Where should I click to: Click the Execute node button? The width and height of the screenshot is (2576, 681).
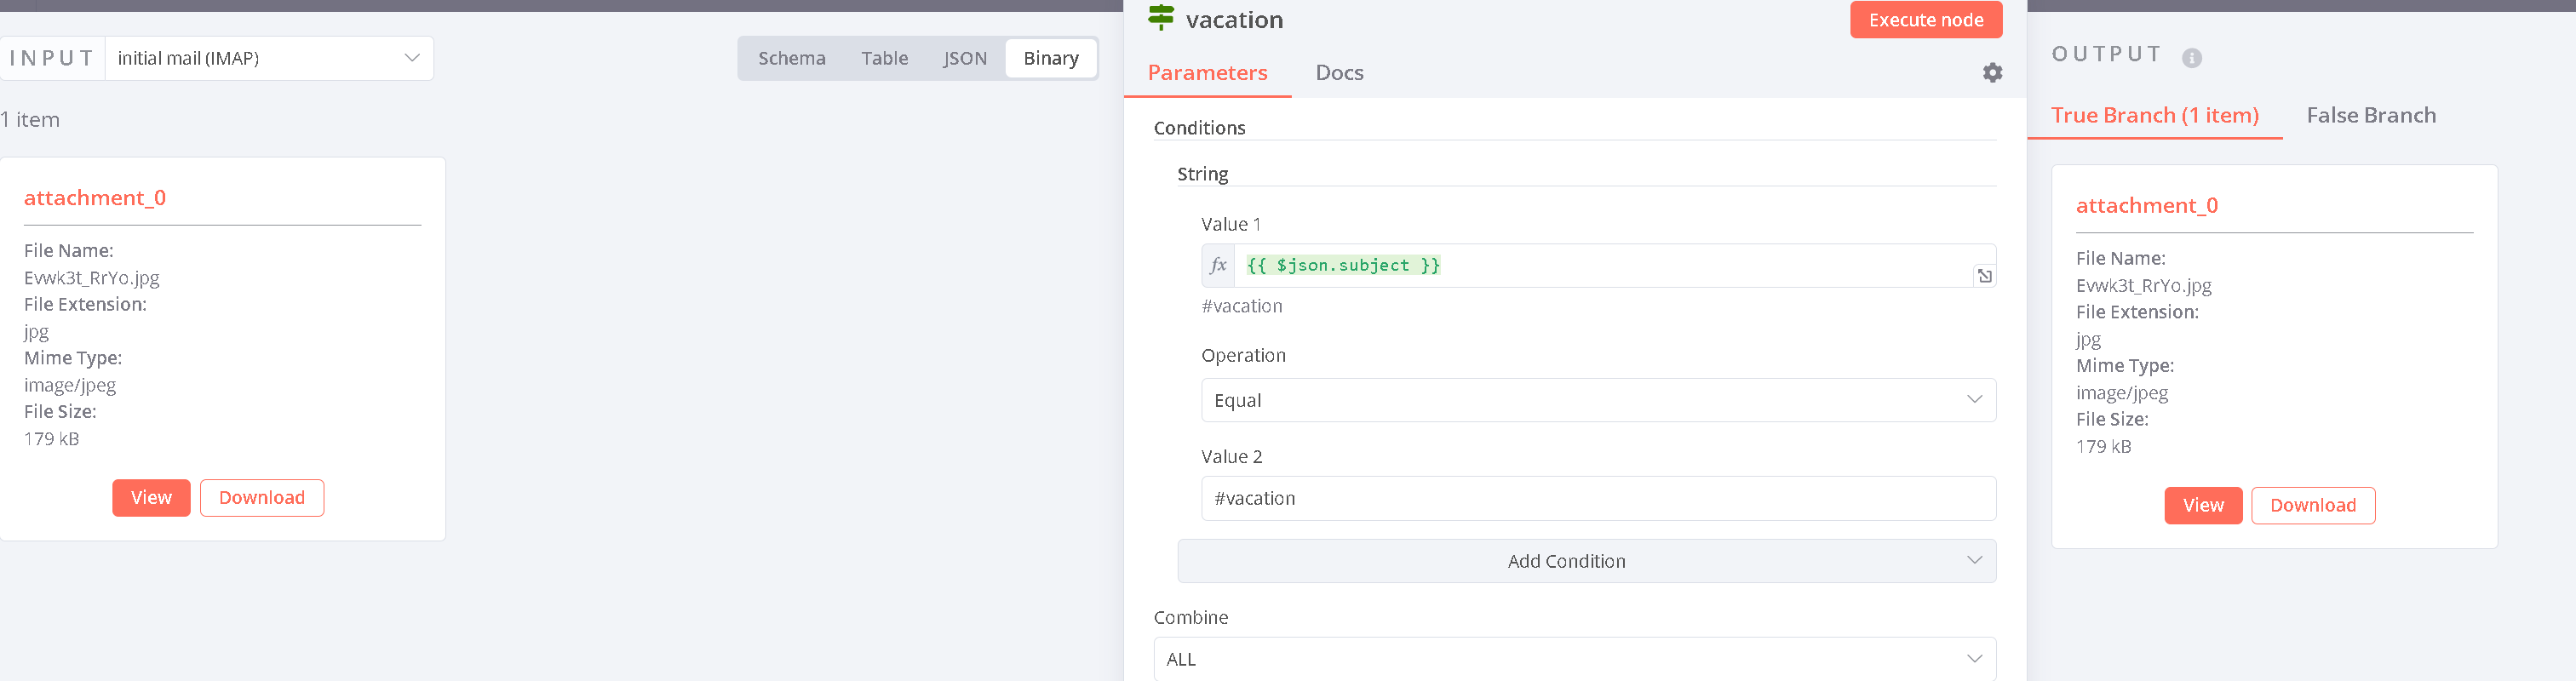[1925, 20]
